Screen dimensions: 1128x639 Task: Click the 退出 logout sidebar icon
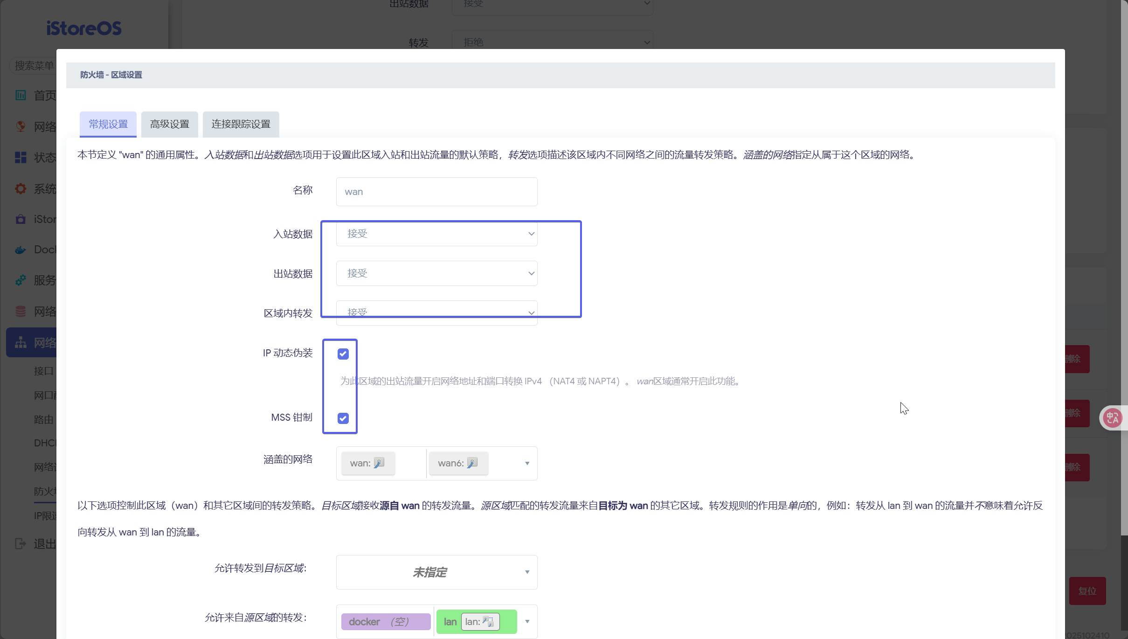click(x=21, y=543)
